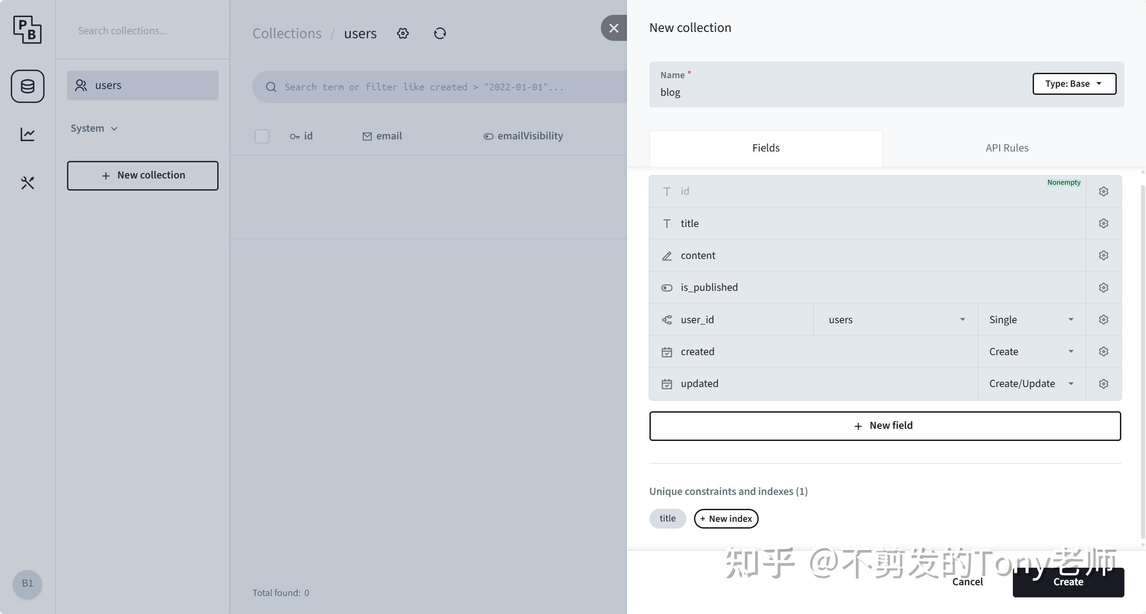Screen dimensions: 1146x614
Task: Click the PocketBase logo icon
Action: pyautogui.click(x=27, y=30)
